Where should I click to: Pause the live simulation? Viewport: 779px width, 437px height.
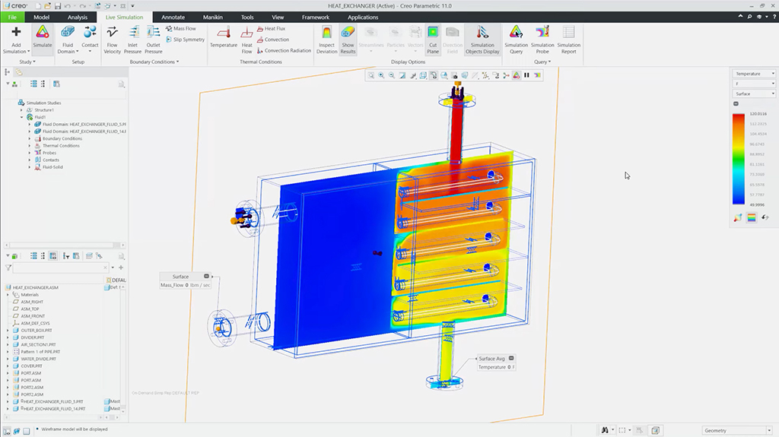[x=526, y=75]
